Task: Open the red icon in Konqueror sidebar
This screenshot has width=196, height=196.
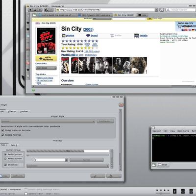Action: tap(28, 63)
